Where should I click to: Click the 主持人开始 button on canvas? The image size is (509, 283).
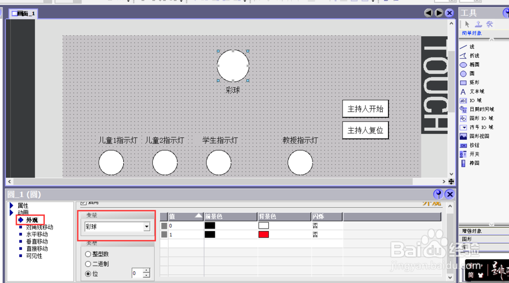[365, 109]
